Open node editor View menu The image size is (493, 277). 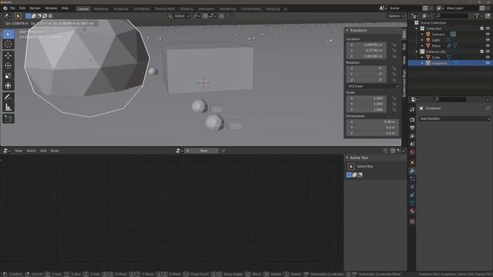[18, 151]
